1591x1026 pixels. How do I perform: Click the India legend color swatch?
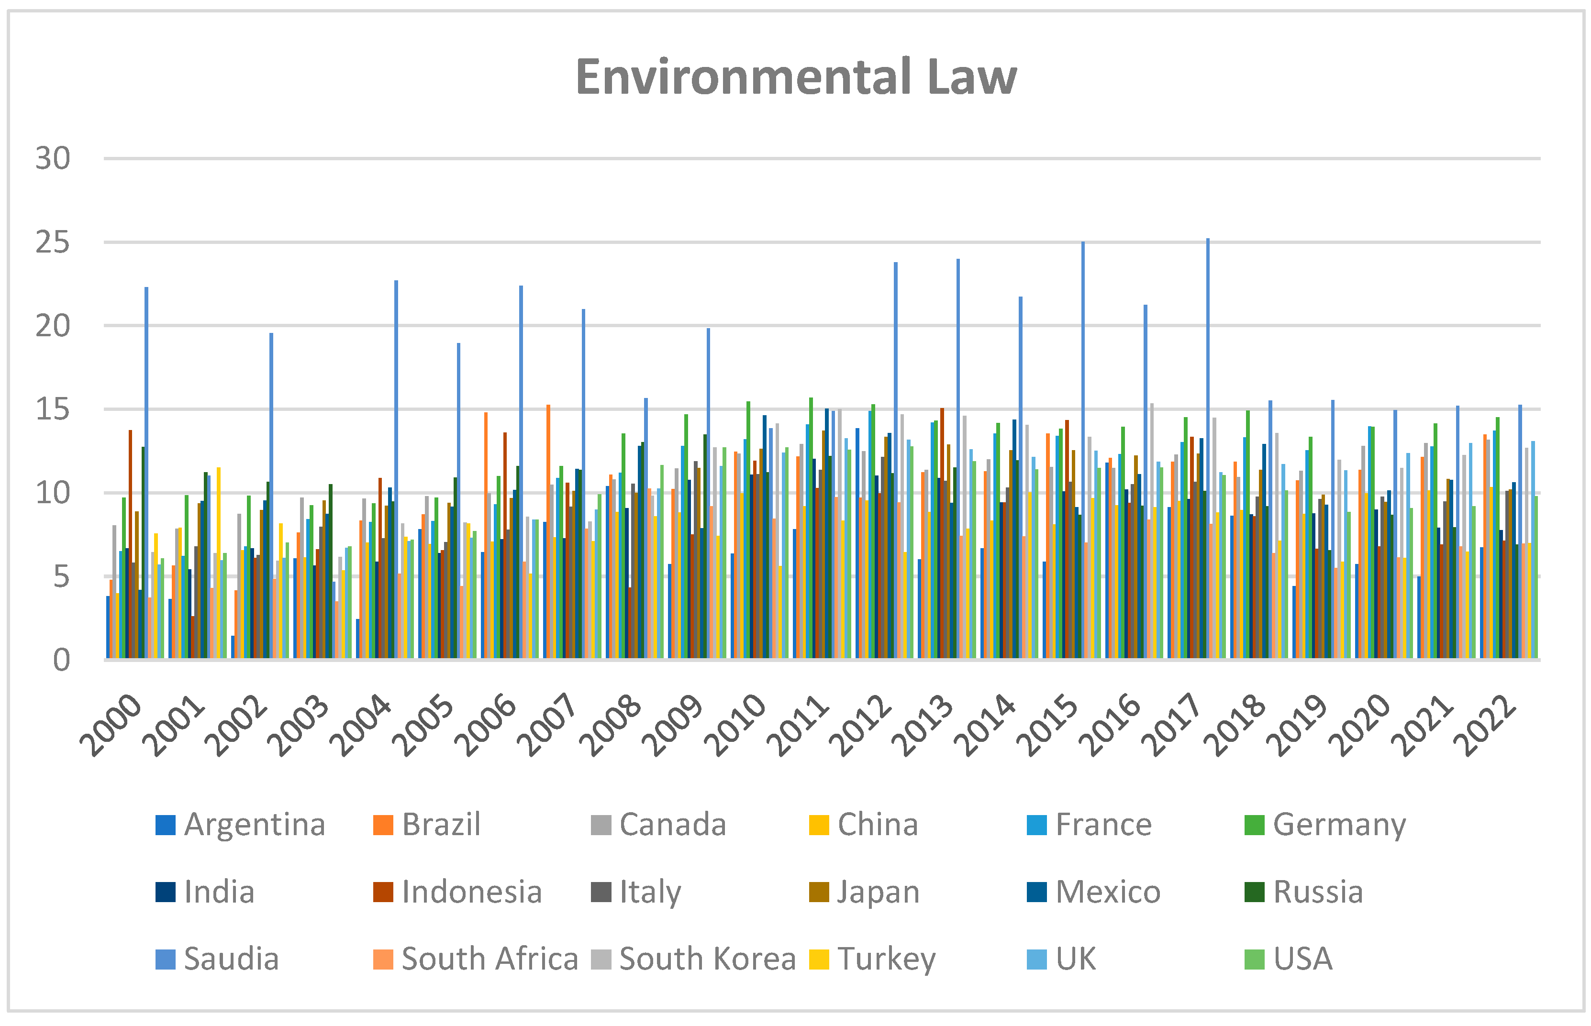click(165, 892)
